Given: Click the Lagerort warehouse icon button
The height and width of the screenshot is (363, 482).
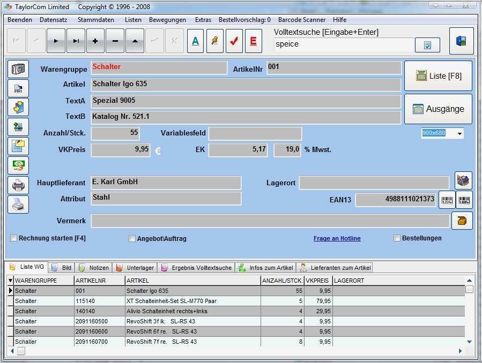Looking at the screenshot, I should pos(463,181).
